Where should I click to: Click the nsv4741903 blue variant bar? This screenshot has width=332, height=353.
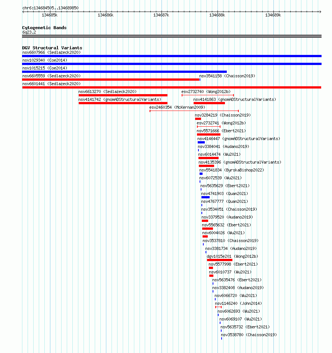pyautogui.click(x=206, y=197)
